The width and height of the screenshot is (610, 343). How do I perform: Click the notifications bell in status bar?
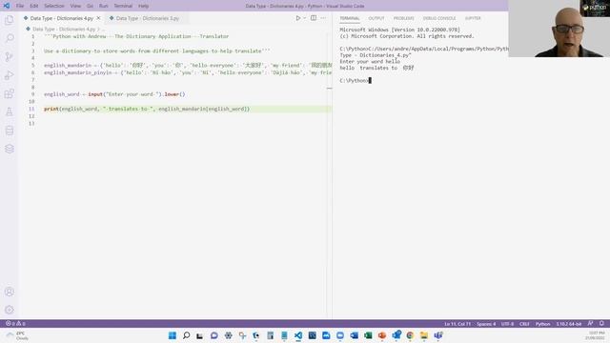click(601, 324)
